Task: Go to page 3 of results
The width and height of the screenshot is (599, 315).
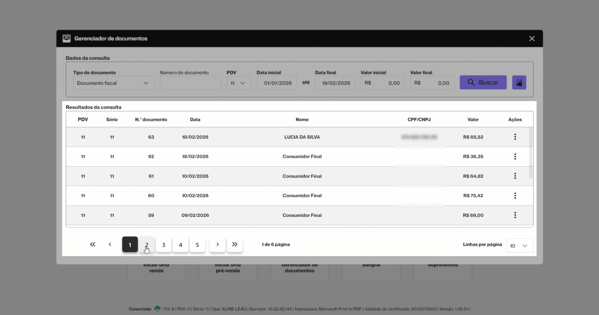Action: [164, 245]
